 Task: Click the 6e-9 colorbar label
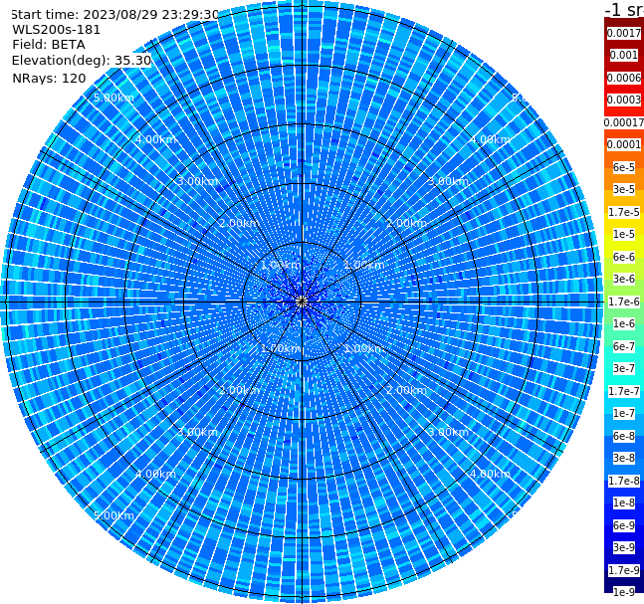point(624,525)
